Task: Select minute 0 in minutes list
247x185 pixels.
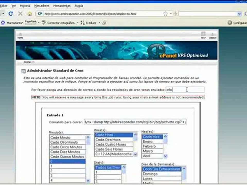Action: tap(67, 161)
